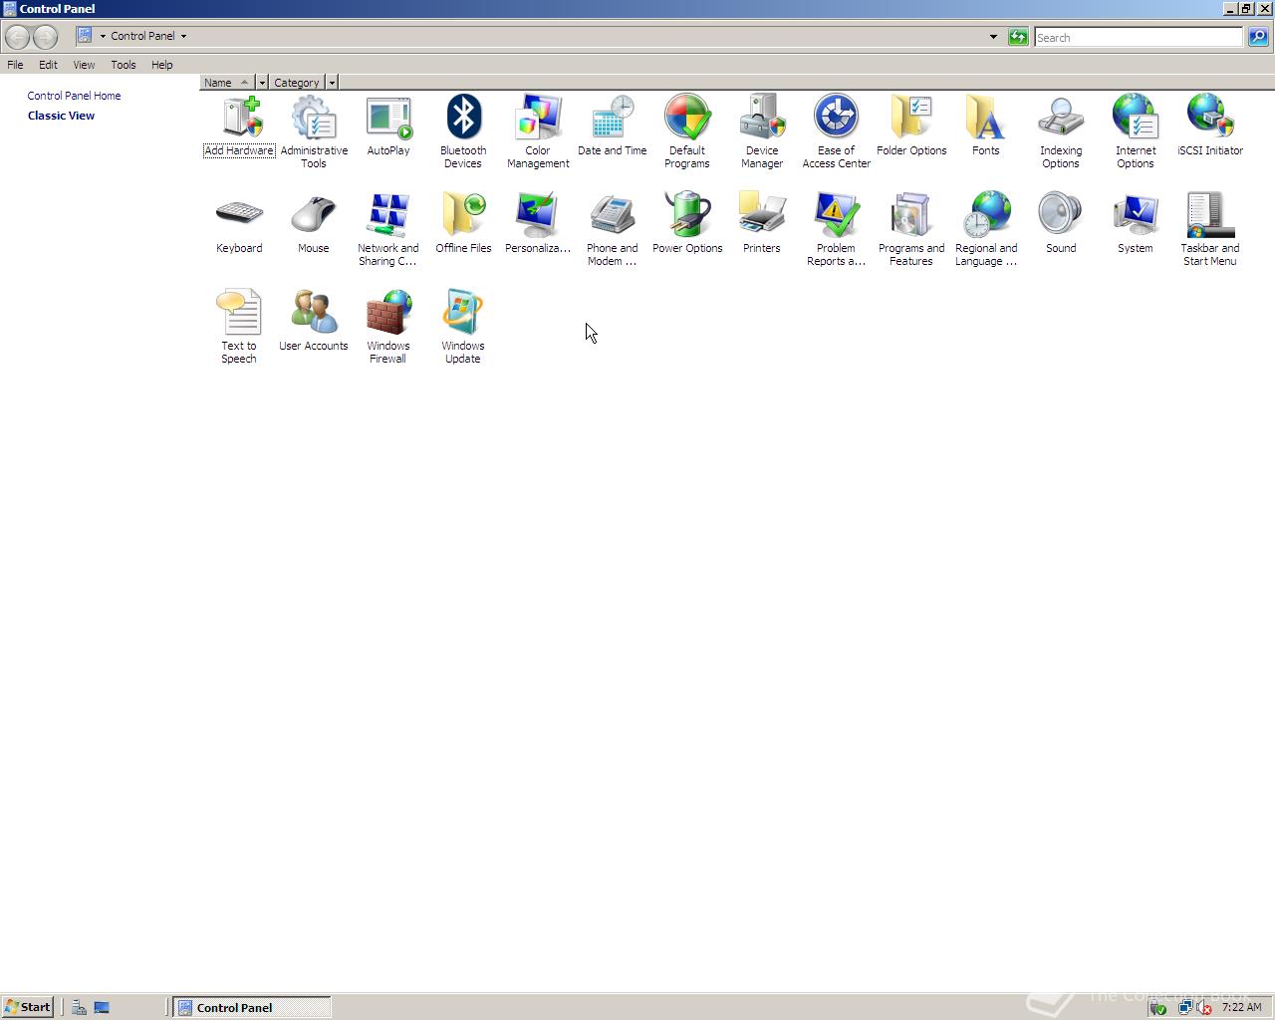This screenshot has height=1020, width=1275.
Task: Switch to Control Panel Home view
Action: (x=74, y=96)
